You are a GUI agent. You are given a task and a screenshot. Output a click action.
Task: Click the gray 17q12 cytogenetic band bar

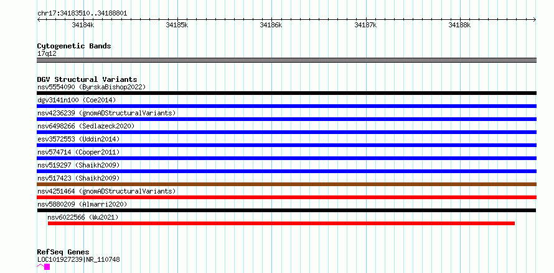(286, 60)
